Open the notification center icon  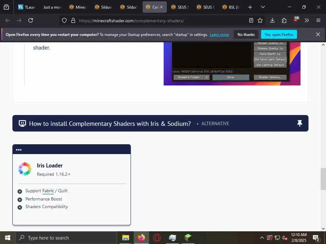pyautogui.click(x=316, y=238)
